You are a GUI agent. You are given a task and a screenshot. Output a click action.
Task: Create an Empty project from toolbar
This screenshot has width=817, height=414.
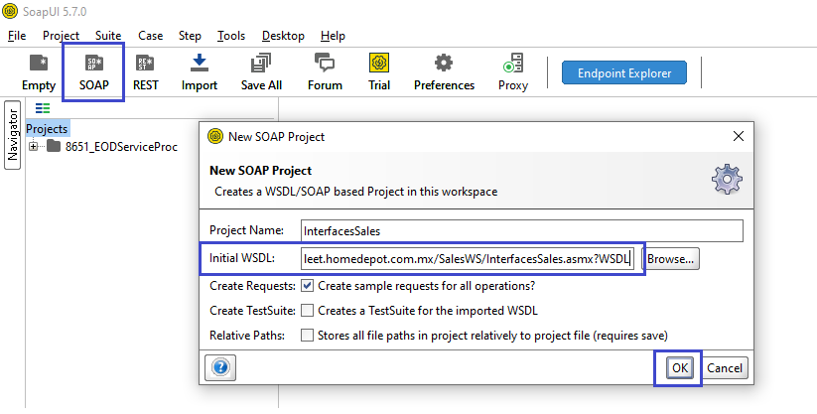(x=39, y=72)
